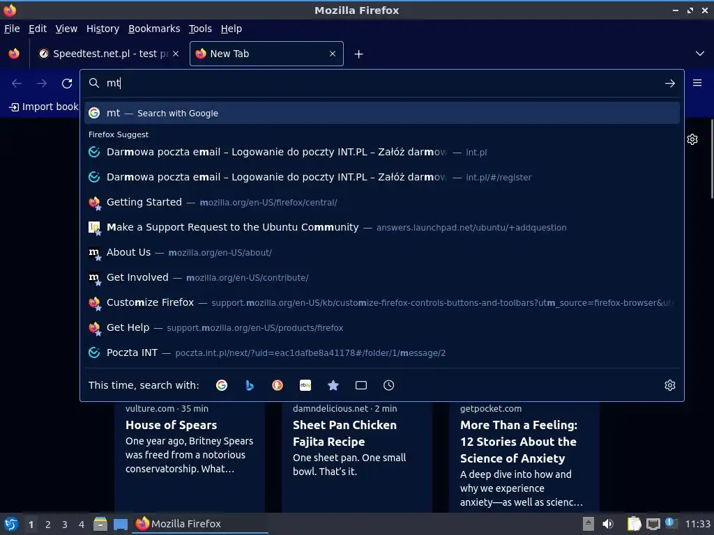Open the Bookmarks menu
714x535 pixels.
click(x=154, y=29)
